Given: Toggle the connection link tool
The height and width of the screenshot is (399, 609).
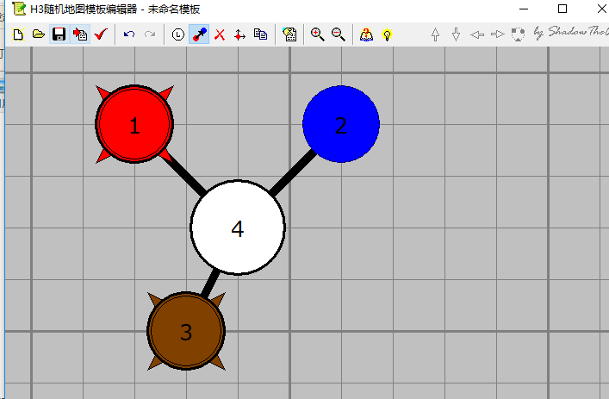Looking at the screenshot, I should point(199,34).
